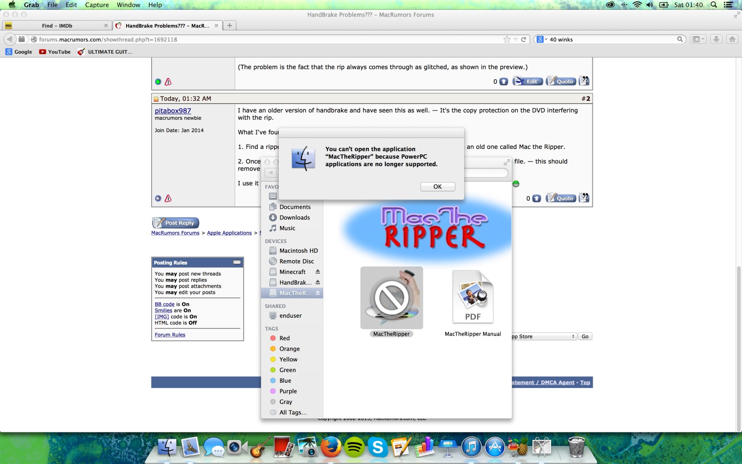Image resolution: width=742 pixels, height=464 pixels.
Task: Launch Keynote from the Dock
Action: point(448,448)
